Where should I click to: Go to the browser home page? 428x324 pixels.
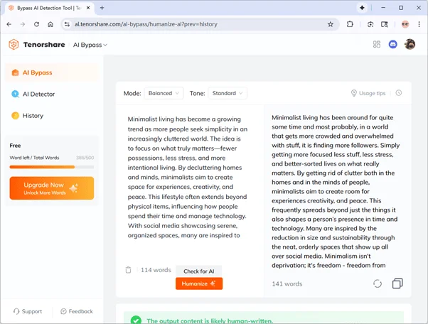[x=50, y=24]
